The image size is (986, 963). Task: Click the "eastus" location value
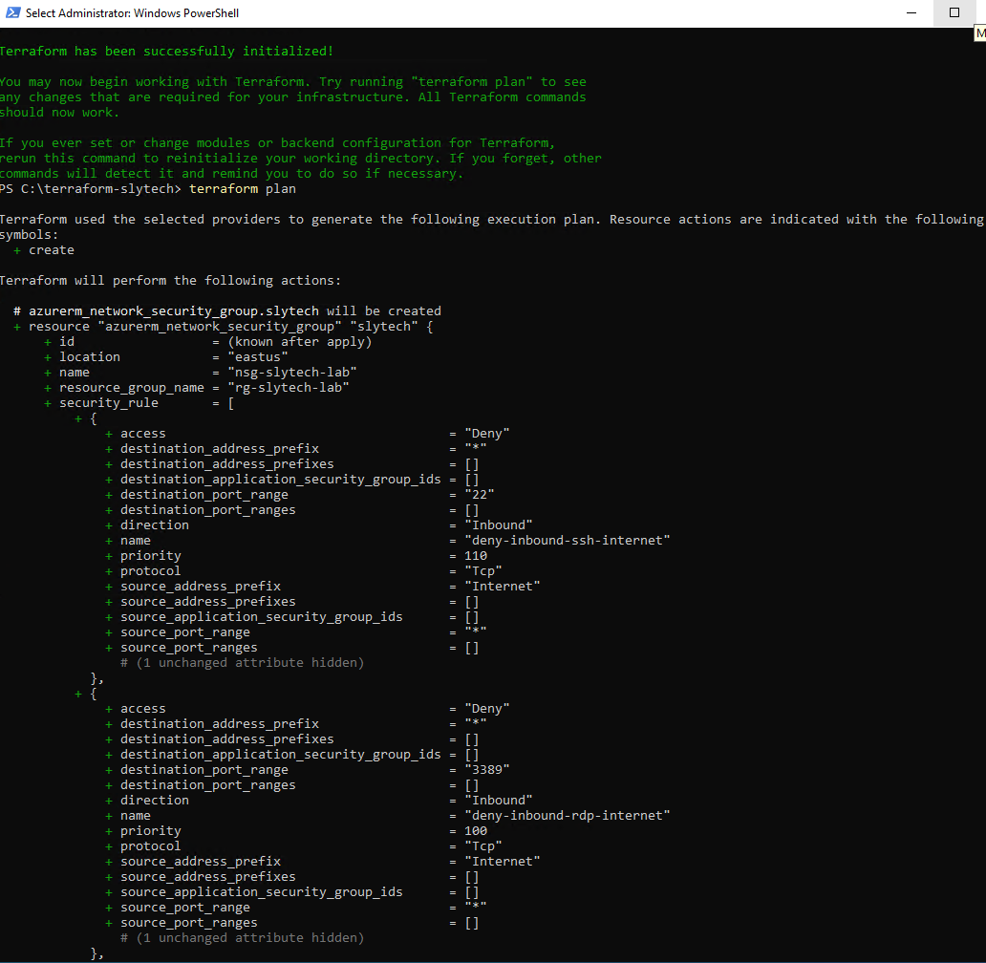258,357
